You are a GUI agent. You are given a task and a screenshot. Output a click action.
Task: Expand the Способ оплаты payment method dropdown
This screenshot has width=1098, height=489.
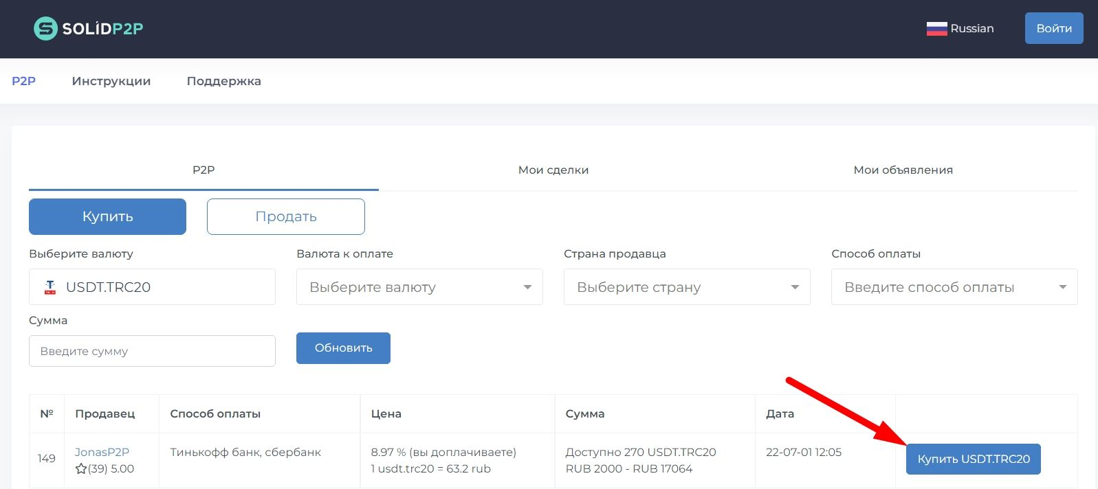(x=954, y=287)
